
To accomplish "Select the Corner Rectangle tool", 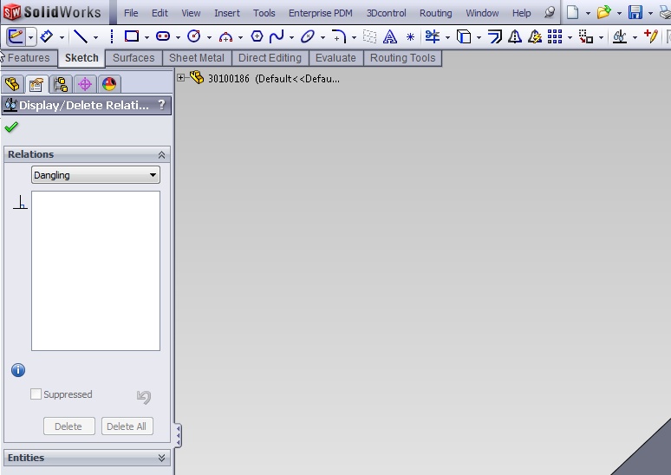I will point(132,36).
